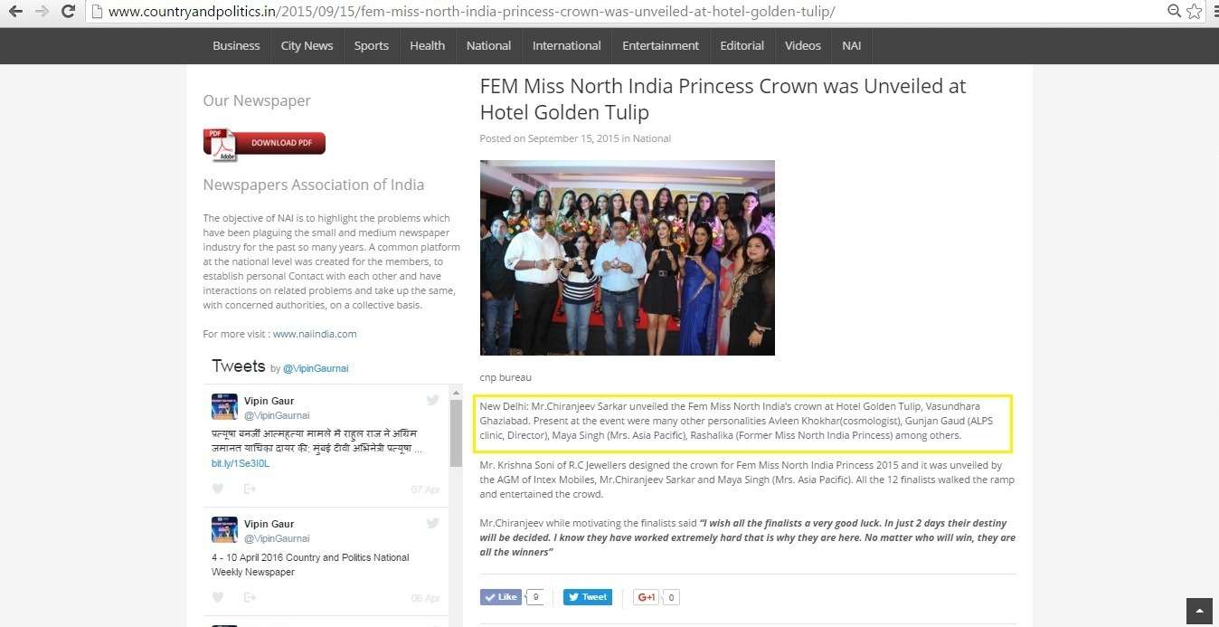This screenshot has width=1219, height=627.
Task: Click the Facebook Like button
Action: (x=500, y=597)
